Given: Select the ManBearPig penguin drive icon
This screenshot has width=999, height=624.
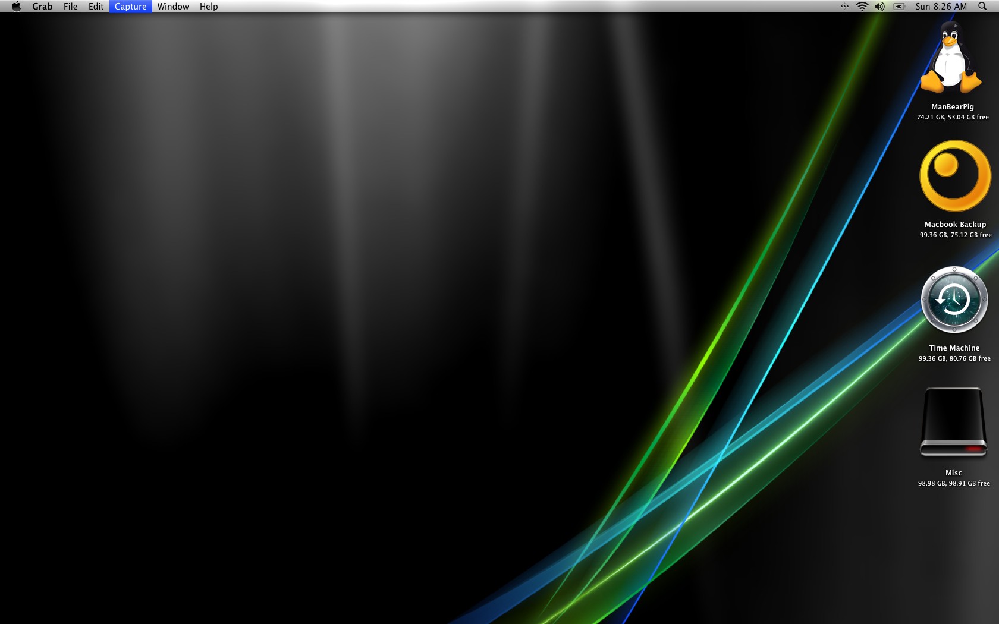Looking at the screenshot, I should (x=951, y=58).
